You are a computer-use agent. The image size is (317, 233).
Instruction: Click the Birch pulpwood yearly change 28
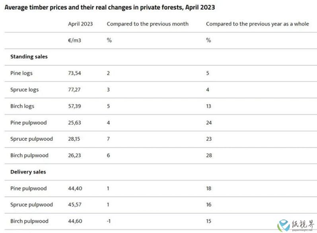point(209,155)
